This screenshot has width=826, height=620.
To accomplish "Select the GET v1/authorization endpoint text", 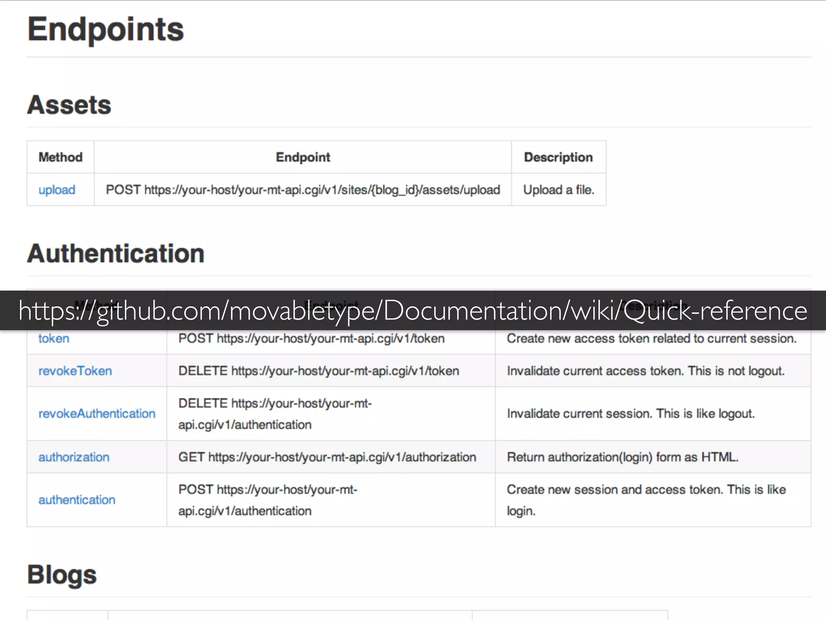I will pyautogui.click(x=327, y=457).
